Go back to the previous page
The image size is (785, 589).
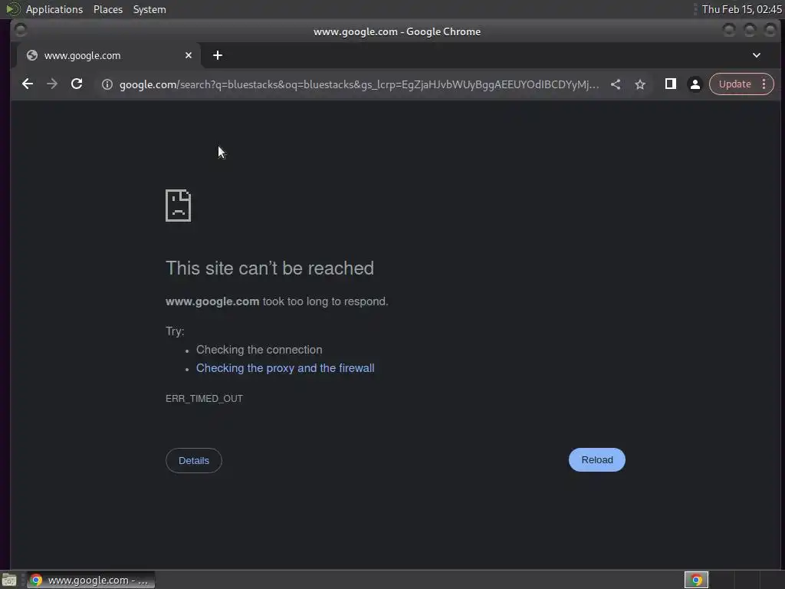click(28, 84)
